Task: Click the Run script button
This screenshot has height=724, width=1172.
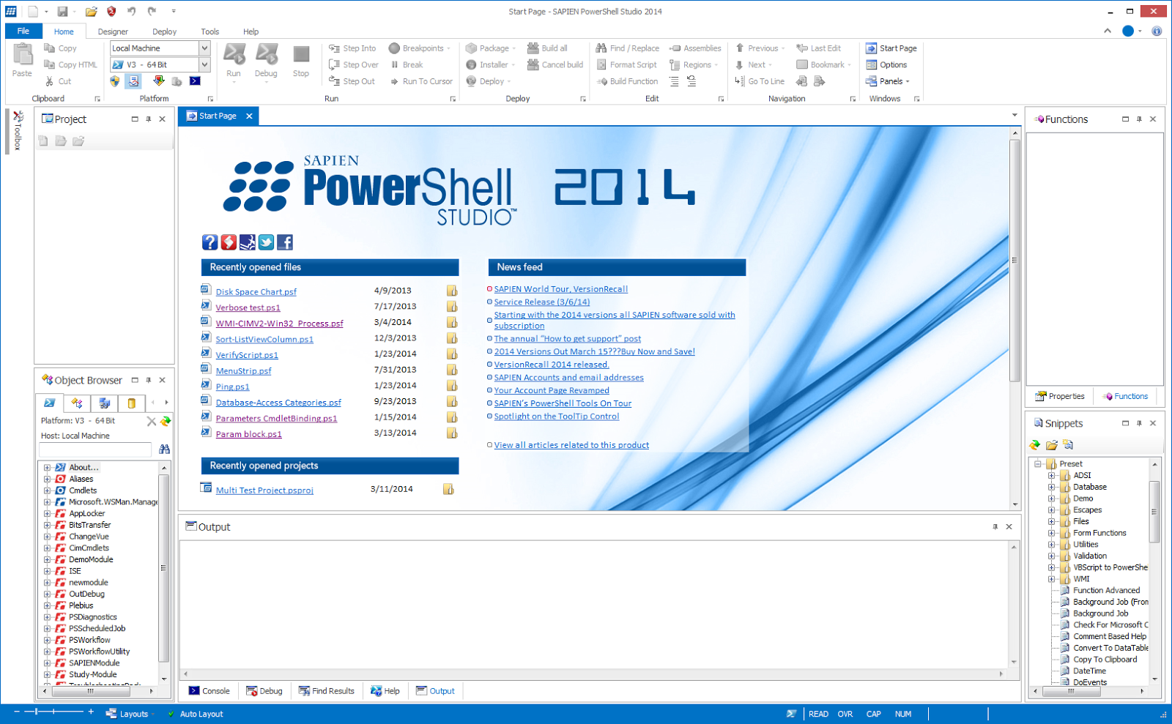Action: coord(234,61)
